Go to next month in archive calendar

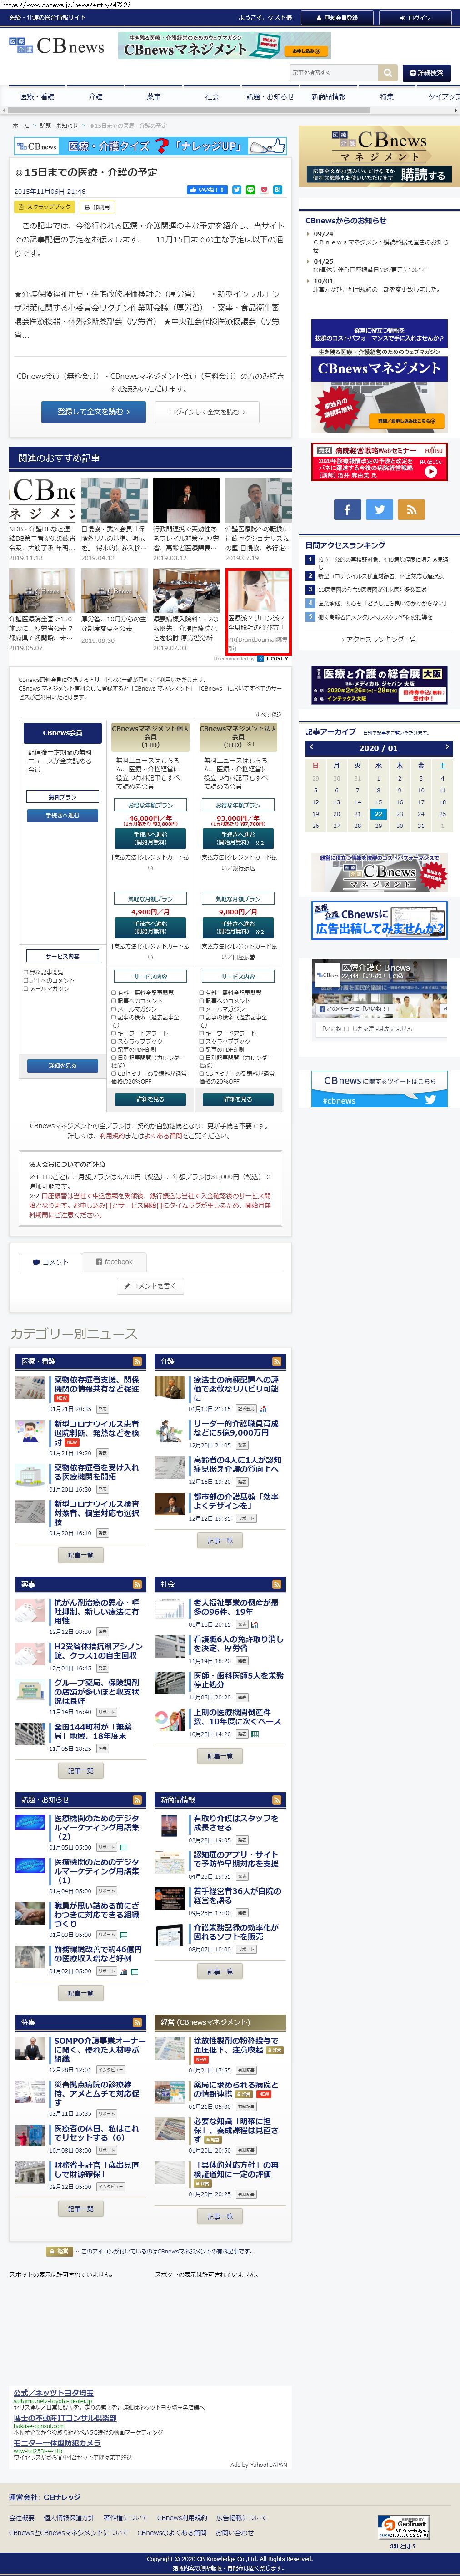(x=446, y=747)
